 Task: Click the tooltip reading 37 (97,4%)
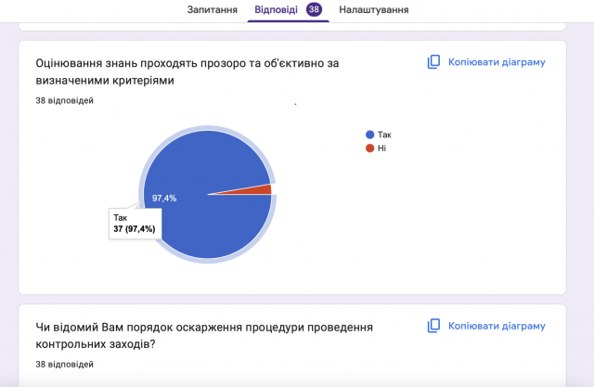135,224
